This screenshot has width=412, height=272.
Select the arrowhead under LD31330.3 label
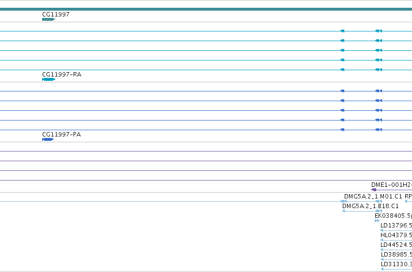point(382,269)
